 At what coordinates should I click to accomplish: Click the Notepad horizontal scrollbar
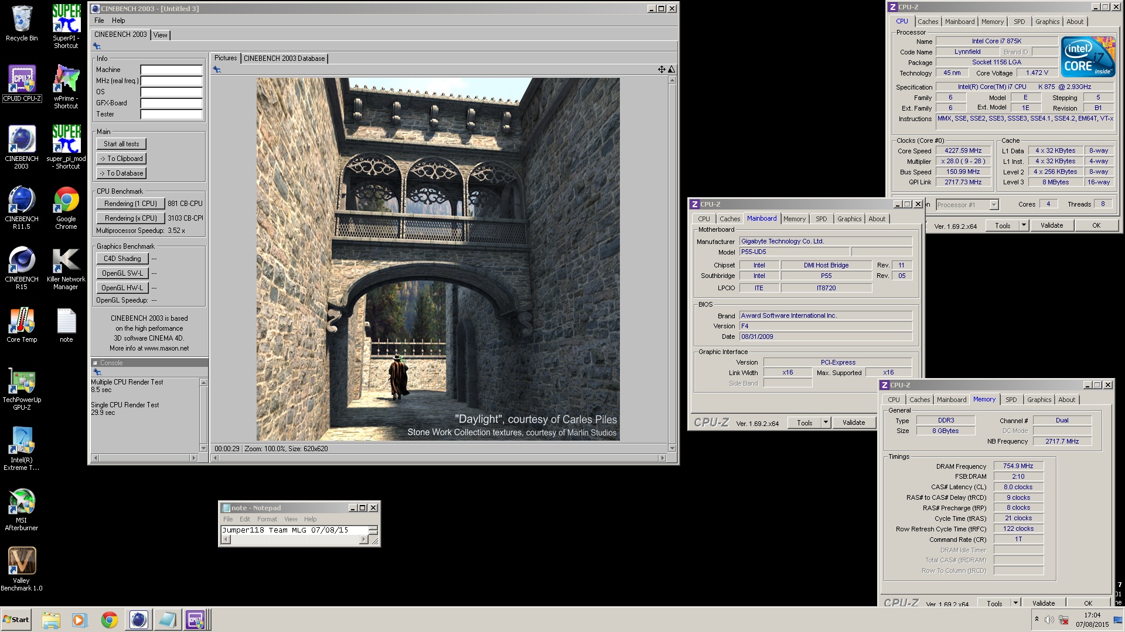[295, 540]
